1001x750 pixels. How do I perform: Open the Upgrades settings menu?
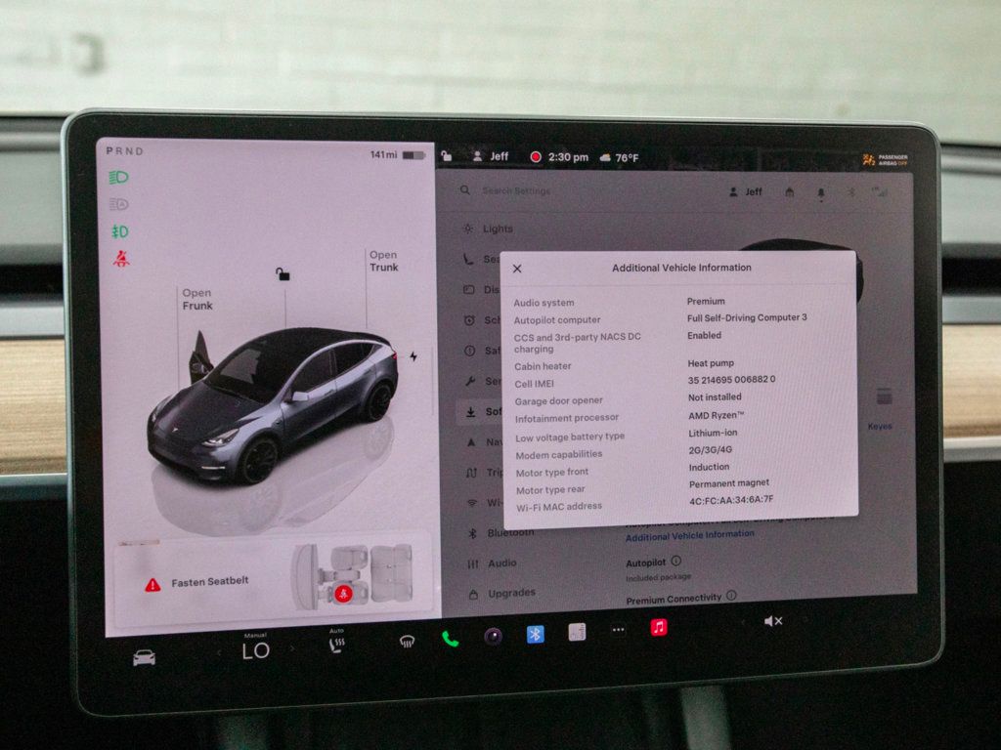pos(502,594)
